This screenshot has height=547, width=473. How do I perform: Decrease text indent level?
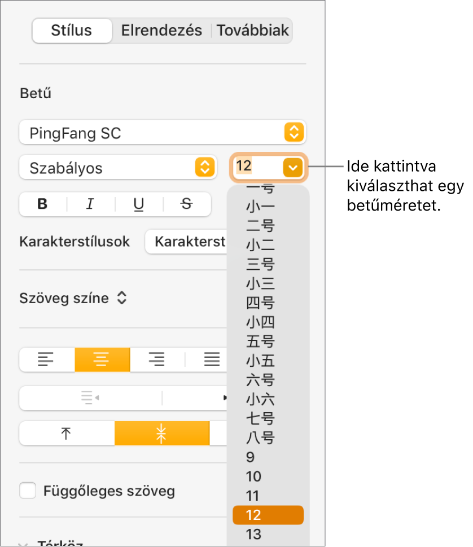90,398
